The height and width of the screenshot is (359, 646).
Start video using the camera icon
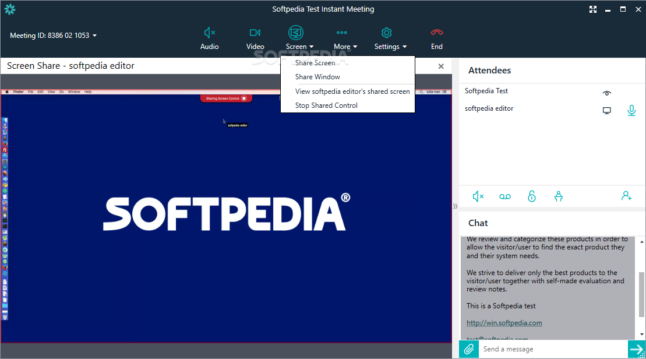click(255, 33)
